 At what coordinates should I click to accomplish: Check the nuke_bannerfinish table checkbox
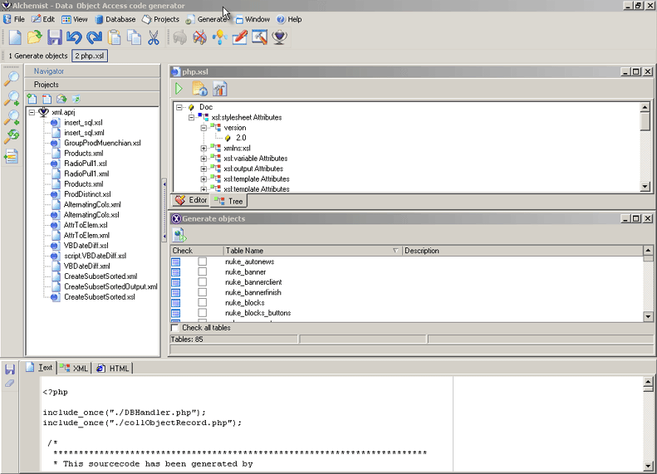[203, 292]
